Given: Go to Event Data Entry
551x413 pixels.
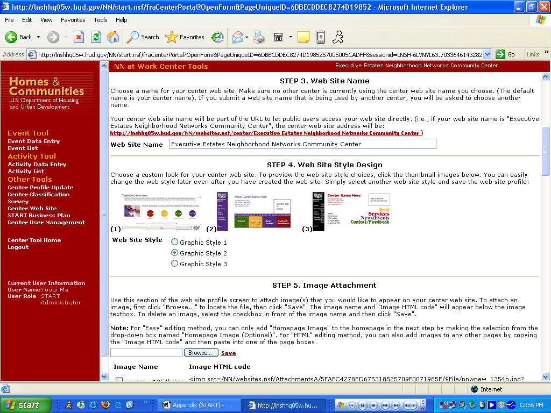Looking at the screenshot, I should (x=34, y=141).
